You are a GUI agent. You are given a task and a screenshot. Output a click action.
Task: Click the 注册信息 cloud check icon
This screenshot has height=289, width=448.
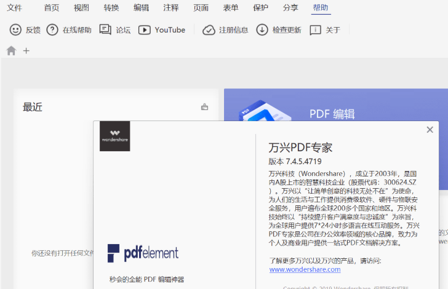coord(209,30)
